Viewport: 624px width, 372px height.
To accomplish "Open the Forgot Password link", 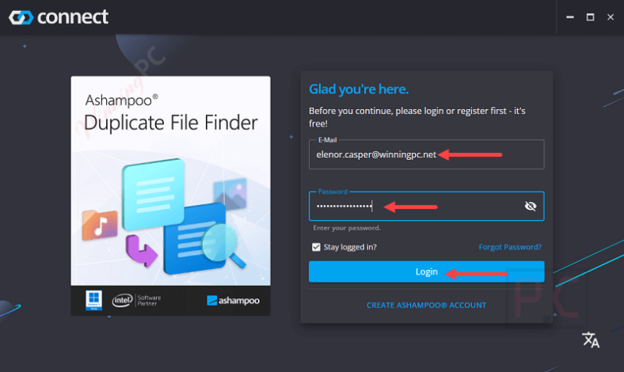I will point(510,247).
